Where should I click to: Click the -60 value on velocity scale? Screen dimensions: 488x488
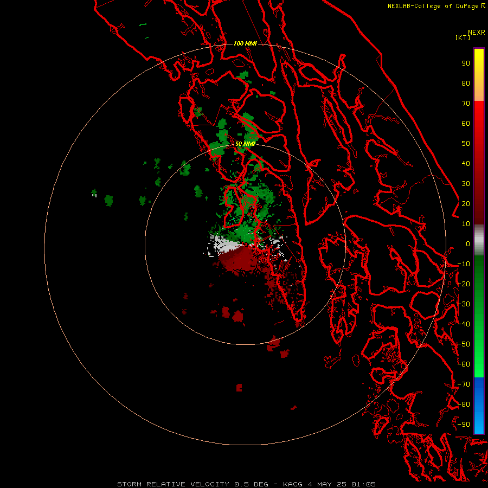point(464,364)
